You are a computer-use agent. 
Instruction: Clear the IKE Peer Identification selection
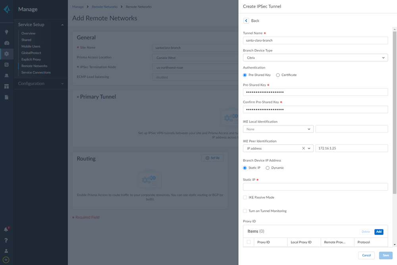pyautogui.click(x=303, y=148)
